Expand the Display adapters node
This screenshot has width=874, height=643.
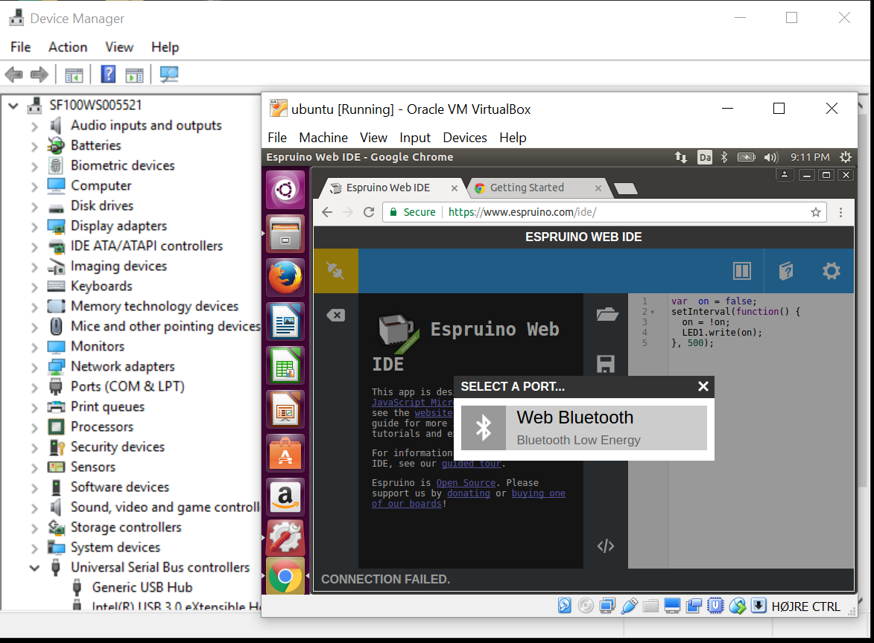tap(34, 226)
